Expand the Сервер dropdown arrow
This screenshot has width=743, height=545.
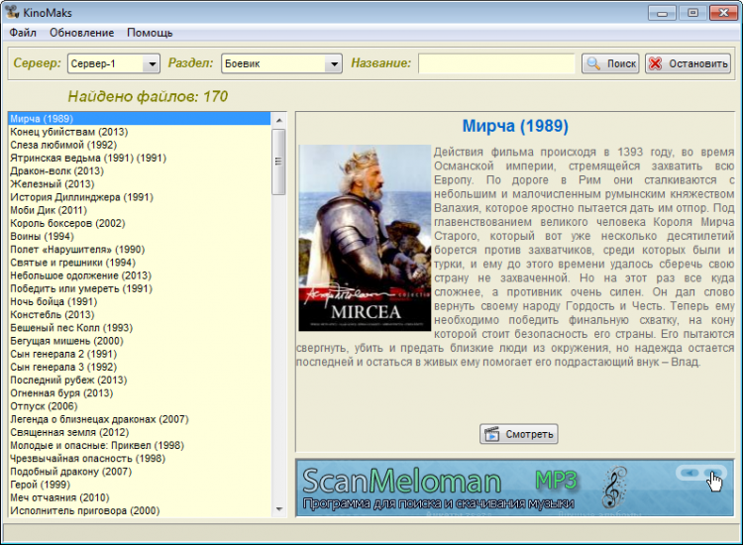point(153,63)
